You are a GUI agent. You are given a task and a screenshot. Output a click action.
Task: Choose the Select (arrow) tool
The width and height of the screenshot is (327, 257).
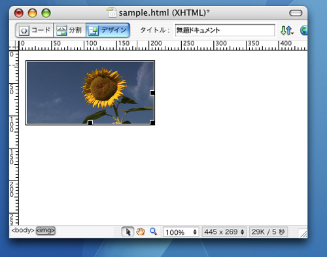pos(128,231)
